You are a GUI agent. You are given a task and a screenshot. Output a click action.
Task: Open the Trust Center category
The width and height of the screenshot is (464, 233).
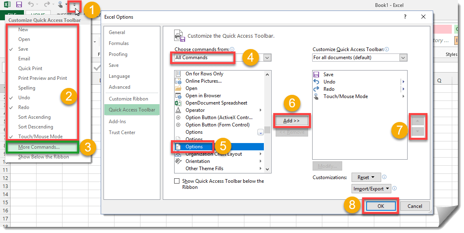(122, 133)
